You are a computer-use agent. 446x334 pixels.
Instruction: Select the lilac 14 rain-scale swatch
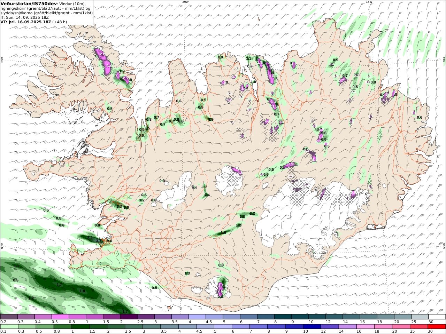(x=348, y=327)
